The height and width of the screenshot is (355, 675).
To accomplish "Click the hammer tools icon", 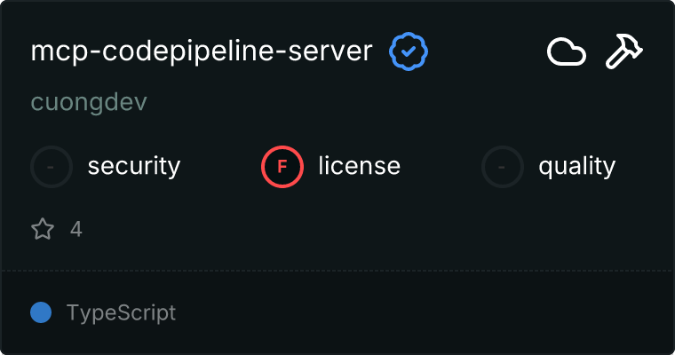I will pyautogui.click(x=624, y=52).
